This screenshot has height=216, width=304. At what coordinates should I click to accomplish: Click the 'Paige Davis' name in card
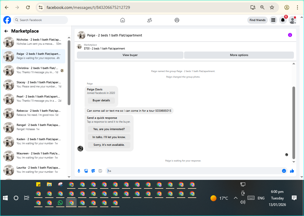[x=95, y=89]
